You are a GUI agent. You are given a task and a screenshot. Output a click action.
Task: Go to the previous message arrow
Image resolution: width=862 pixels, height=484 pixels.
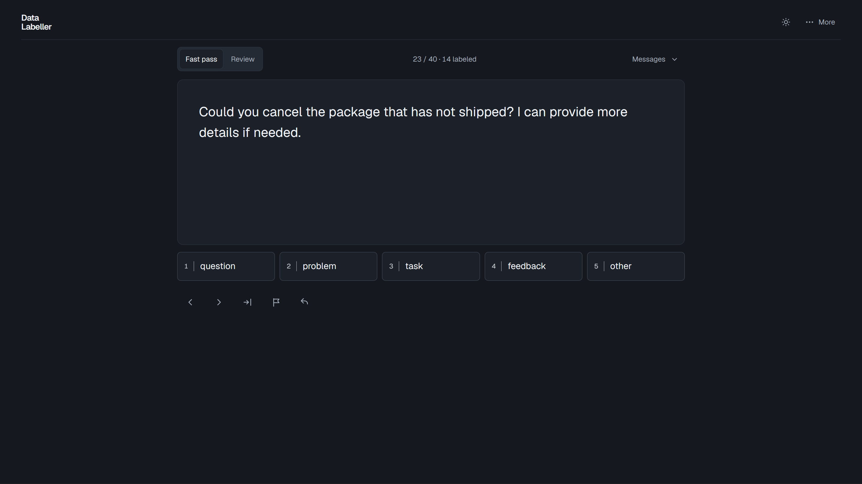(190, 302)
